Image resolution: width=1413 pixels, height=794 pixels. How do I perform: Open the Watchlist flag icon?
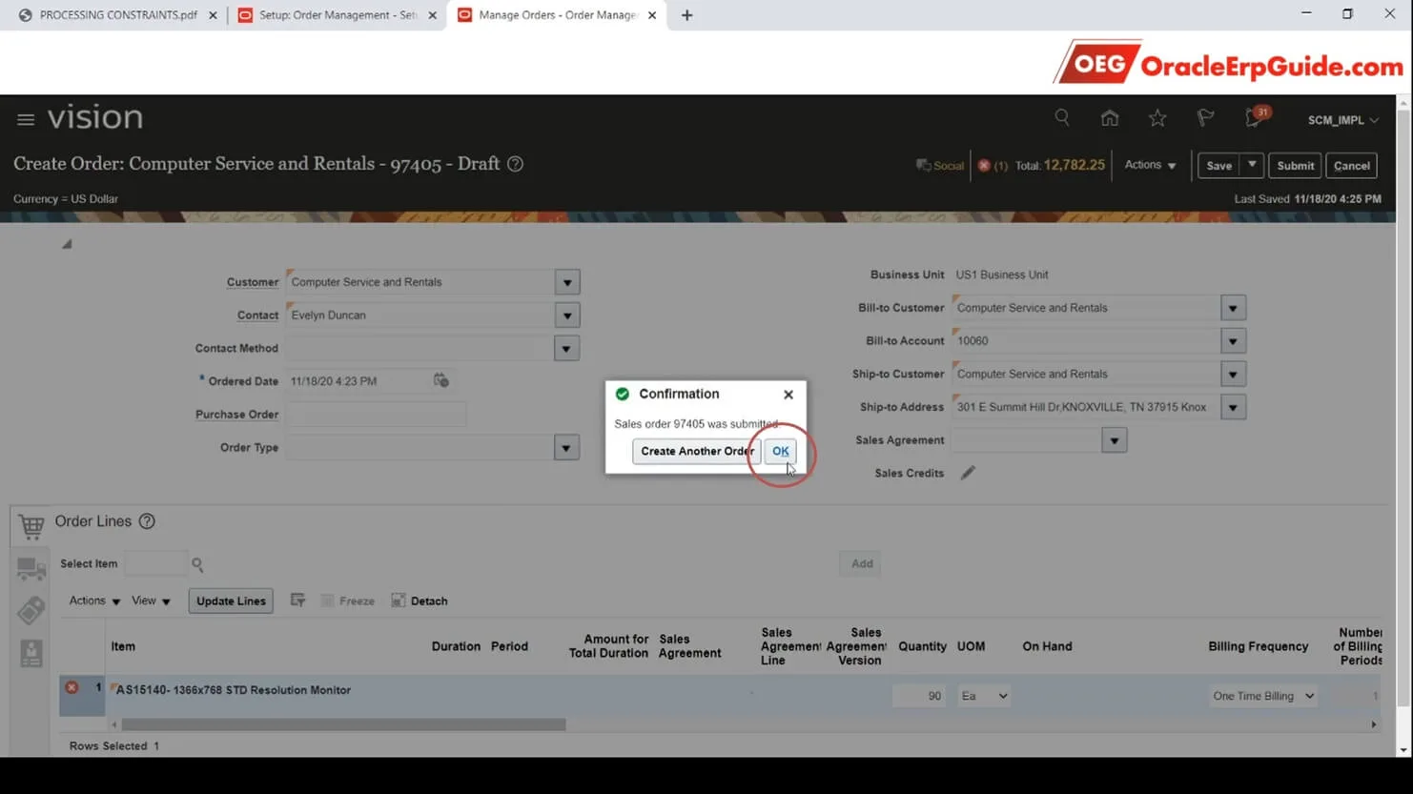[x=1205, y=117]
